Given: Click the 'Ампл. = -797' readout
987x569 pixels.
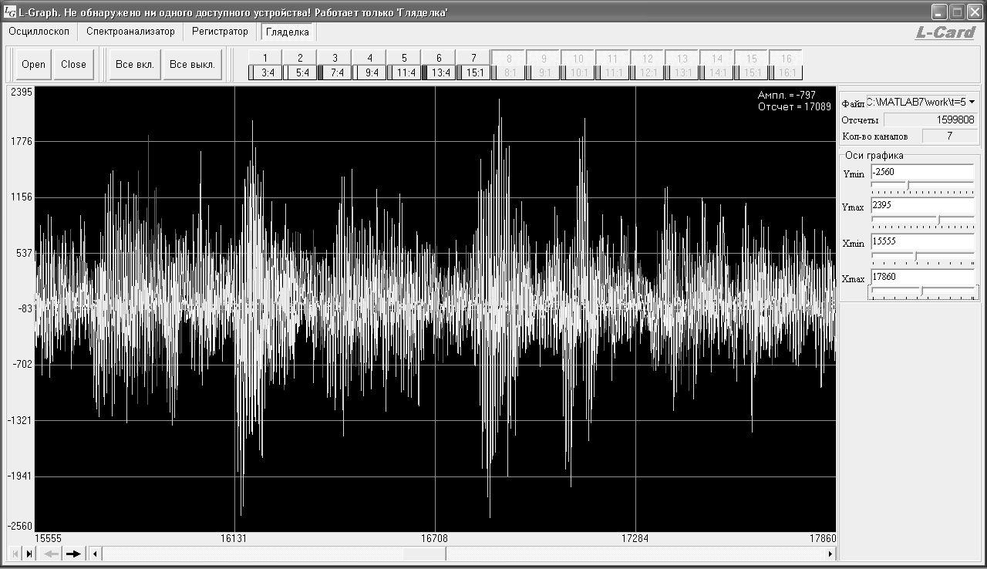Looking at the screenshot, I should click(x=787, y=95).
